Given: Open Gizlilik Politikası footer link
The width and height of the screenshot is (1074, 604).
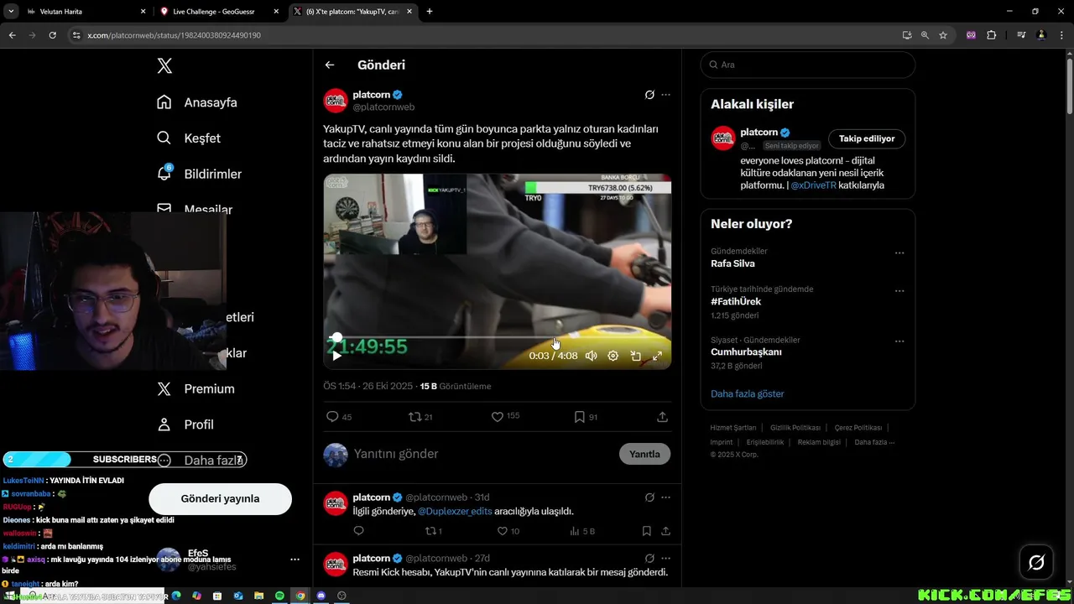Looking at the screenshot, I should click(795, 428).
